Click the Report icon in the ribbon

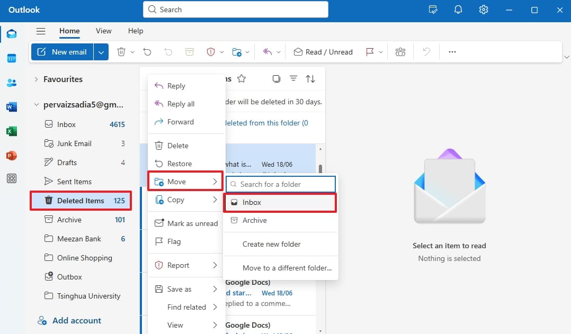210,51
